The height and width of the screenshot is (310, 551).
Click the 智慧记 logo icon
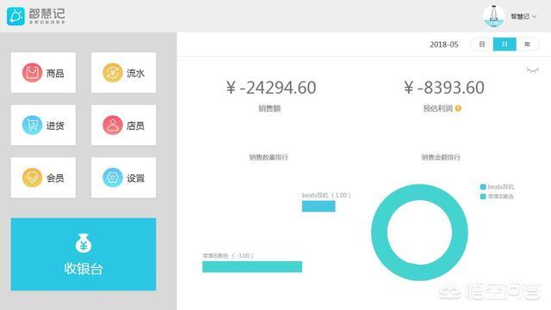[x=15, y=16]
